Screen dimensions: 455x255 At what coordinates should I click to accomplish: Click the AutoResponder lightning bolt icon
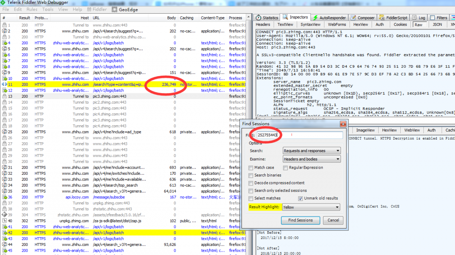click(315, 18)
